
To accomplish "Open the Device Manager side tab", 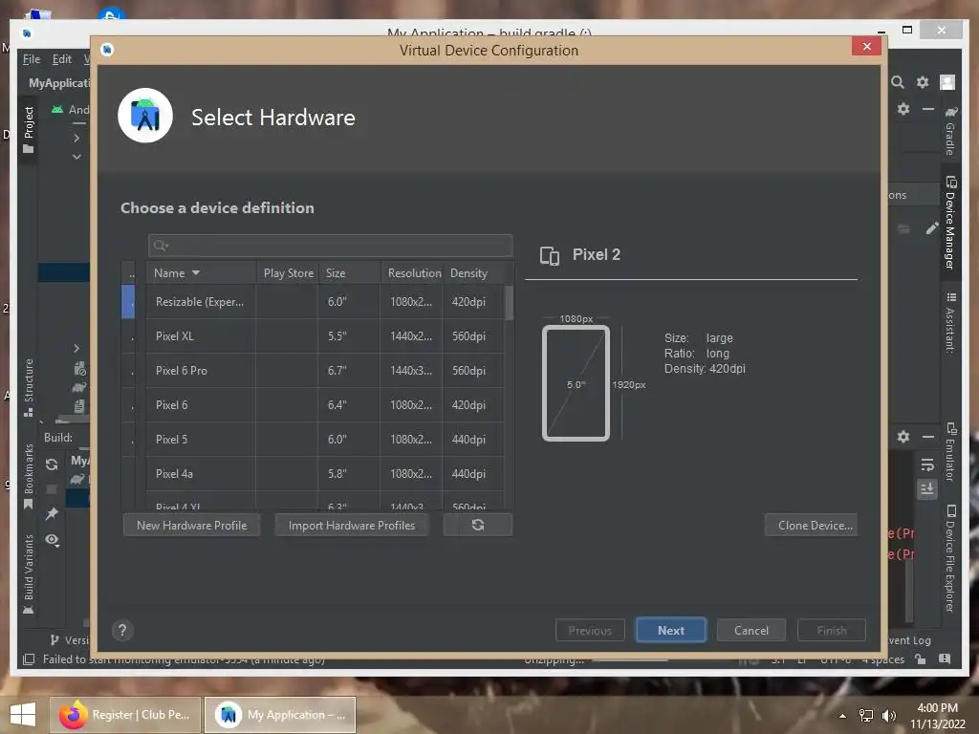I will [949, 222].
